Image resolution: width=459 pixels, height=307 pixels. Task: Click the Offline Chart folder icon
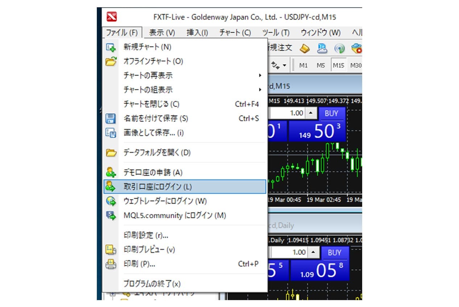coord(111,62)
